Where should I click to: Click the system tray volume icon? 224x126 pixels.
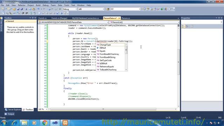[x=219, y=123]
